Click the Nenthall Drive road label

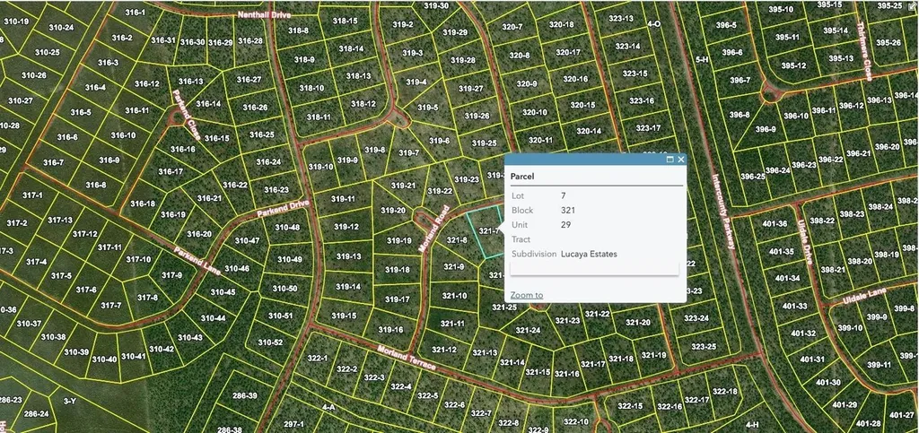pos(267,15)
